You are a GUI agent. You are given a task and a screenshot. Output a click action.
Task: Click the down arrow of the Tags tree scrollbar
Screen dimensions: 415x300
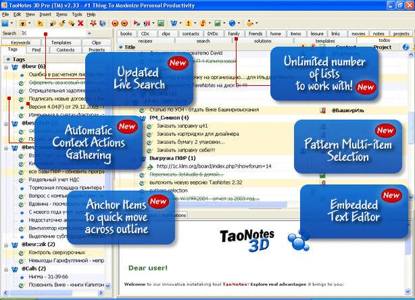tap(107, 286)
